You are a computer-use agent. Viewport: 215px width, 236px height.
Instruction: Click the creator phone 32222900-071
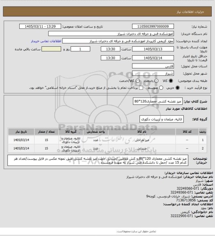(182, 216)
